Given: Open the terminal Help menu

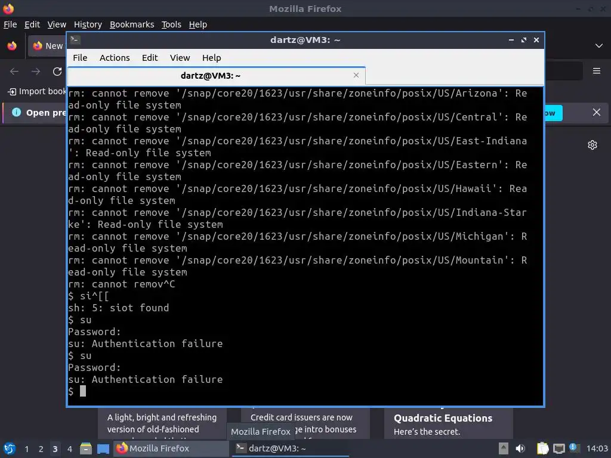Looking at the screenshot, I should click(x=212, y=58).
